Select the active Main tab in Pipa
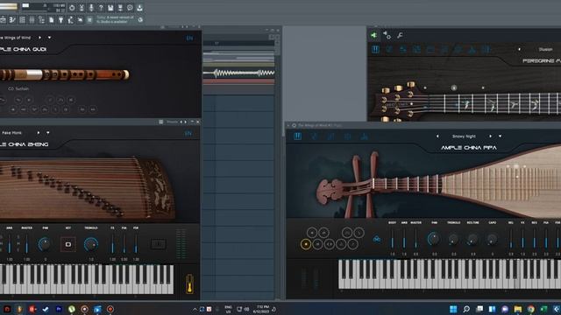Image resolution: width=561 pixels, height=315 pixels. tap(297, 136)
